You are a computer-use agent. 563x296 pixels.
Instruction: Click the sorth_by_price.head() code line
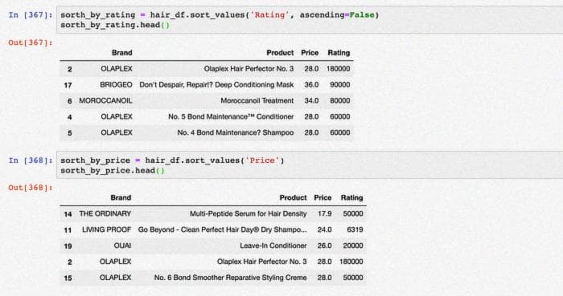113,170
